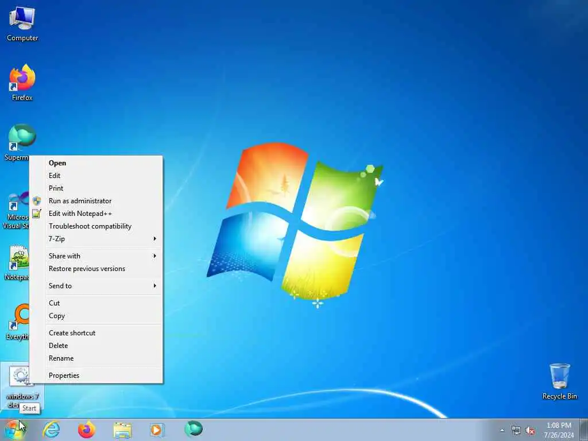The height and width of the screenshot is (441, 588).
Task: Choose Cut in the context menu
Action: (96, 303)
